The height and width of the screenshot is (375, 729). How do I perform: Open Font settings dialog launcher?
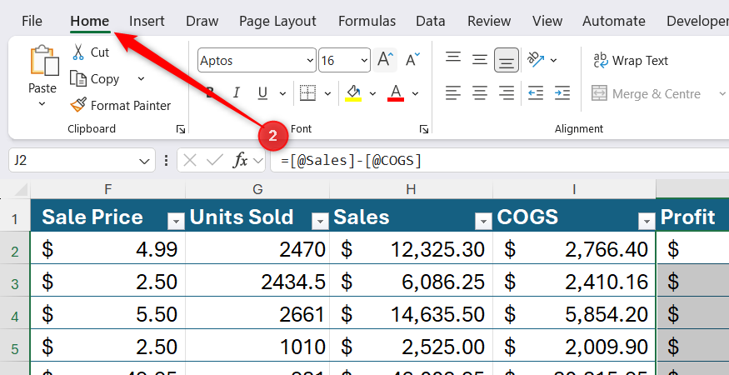(x=423, y=129)
